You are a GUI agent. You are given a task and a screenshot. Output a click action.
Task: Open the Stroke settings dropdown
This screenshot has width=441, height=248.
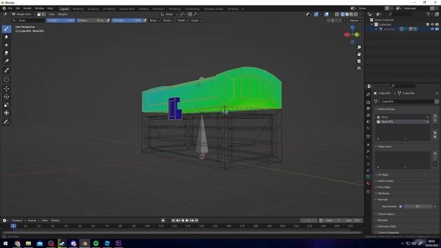pyautogui.click(x=168, y=20)
